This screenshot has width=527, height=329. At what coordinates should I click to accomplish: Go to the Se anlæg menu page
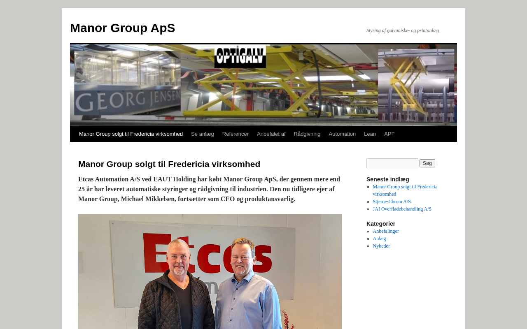(203, 134)
